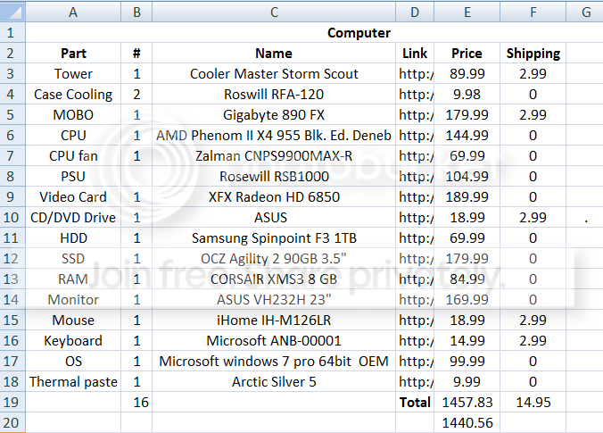Select the 1440.56 cell in row 20
Screen dimensions: 603x433
point(467,422)
